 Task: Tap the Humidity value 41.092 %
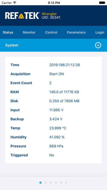(x=57, y=137)
